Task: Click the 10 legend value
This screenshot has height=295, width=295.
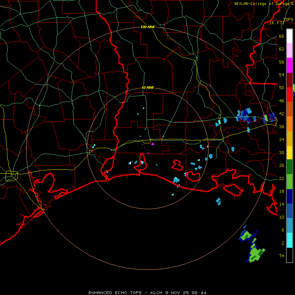Action: (x=282, y=217)
